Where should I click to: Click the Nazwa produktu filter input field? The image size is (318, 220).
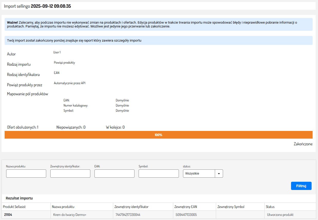[x=26, y=174]
